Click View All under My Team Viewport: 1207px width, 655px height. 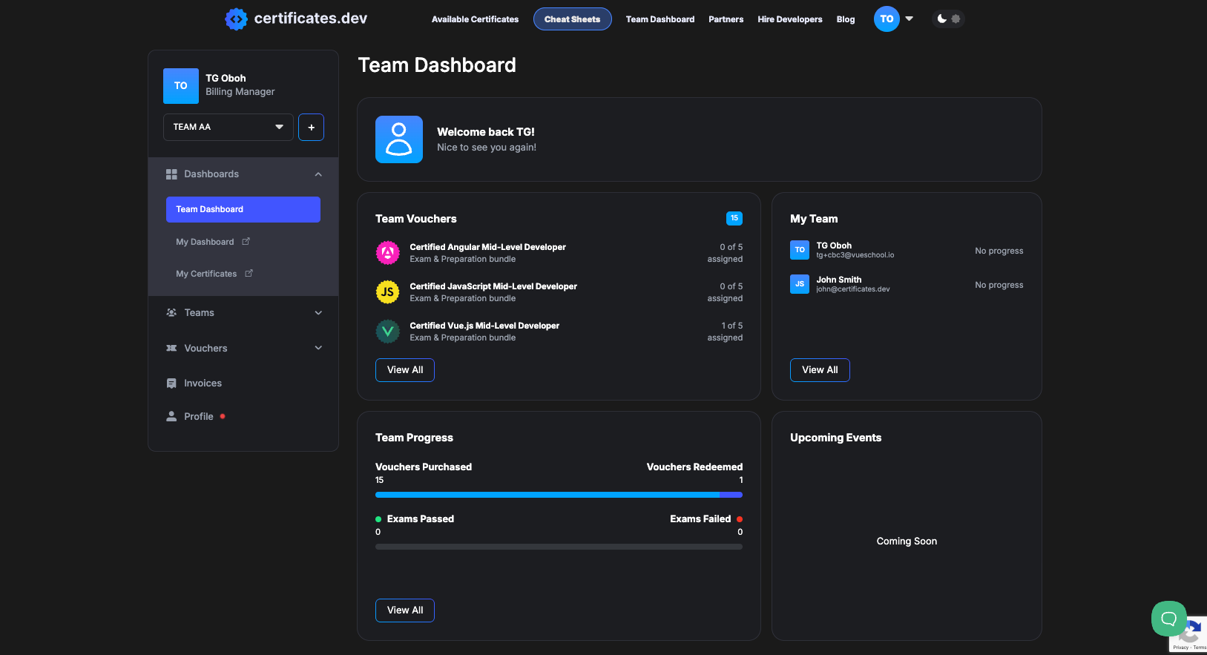(819, 370)
